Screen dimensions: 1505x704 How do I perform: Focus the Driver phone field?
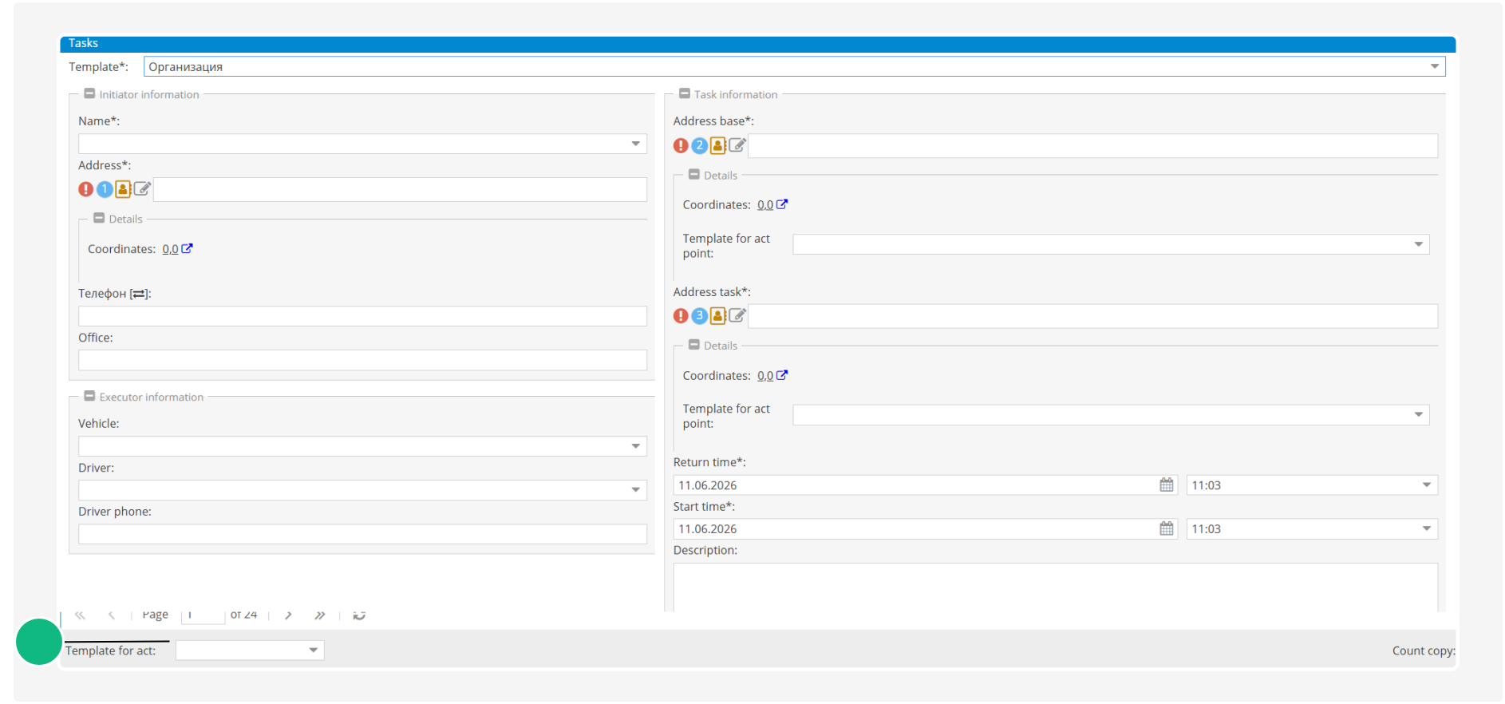tap(362, 534)
